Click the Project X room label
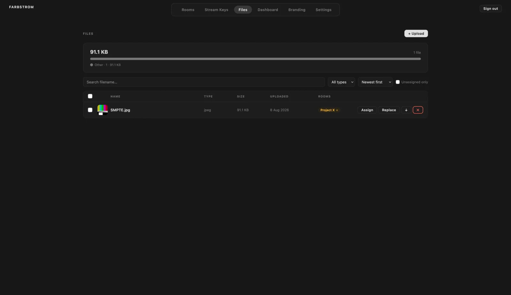Image resolution: width=511 pixels, height=295 pixels. point(327,110)
